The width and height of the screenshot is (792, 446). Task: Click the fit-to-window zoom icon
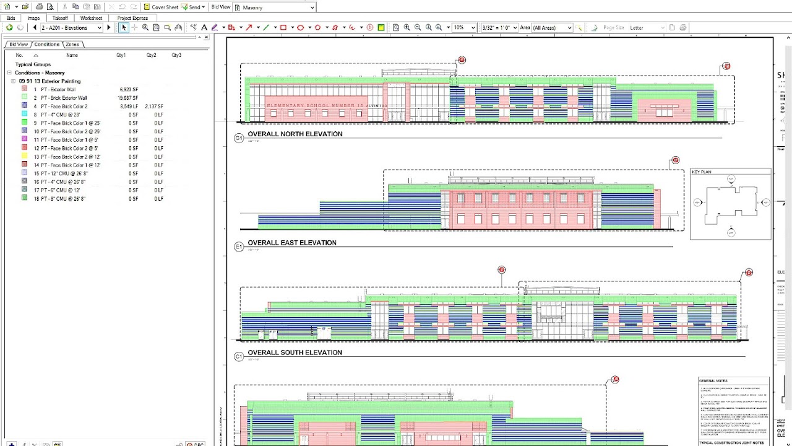tap(396, 27)
